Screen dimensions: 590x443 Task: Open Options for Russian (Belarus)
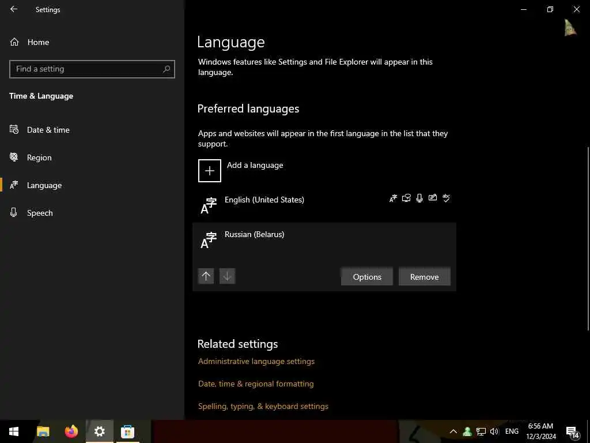click(x=367, y=277)
